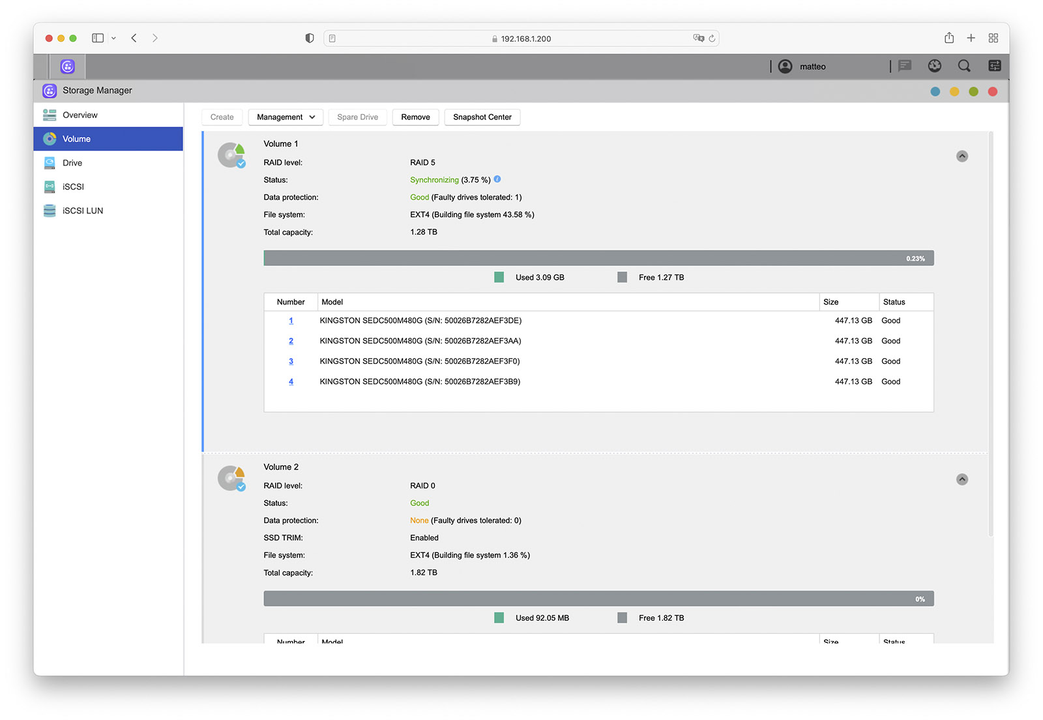The height and width of the screenshot is (720, 1043).
Task: Click the Model column header in Volume 1
Action: 568,302
